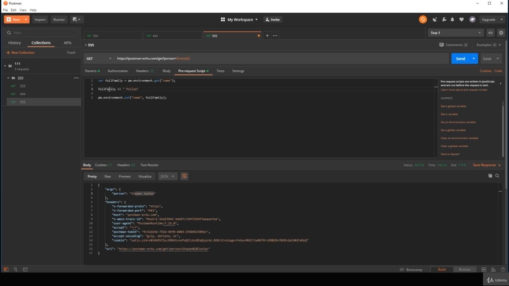Switch to the APIs sidebar tab
509x286 pixels.
tap(68, 43)
